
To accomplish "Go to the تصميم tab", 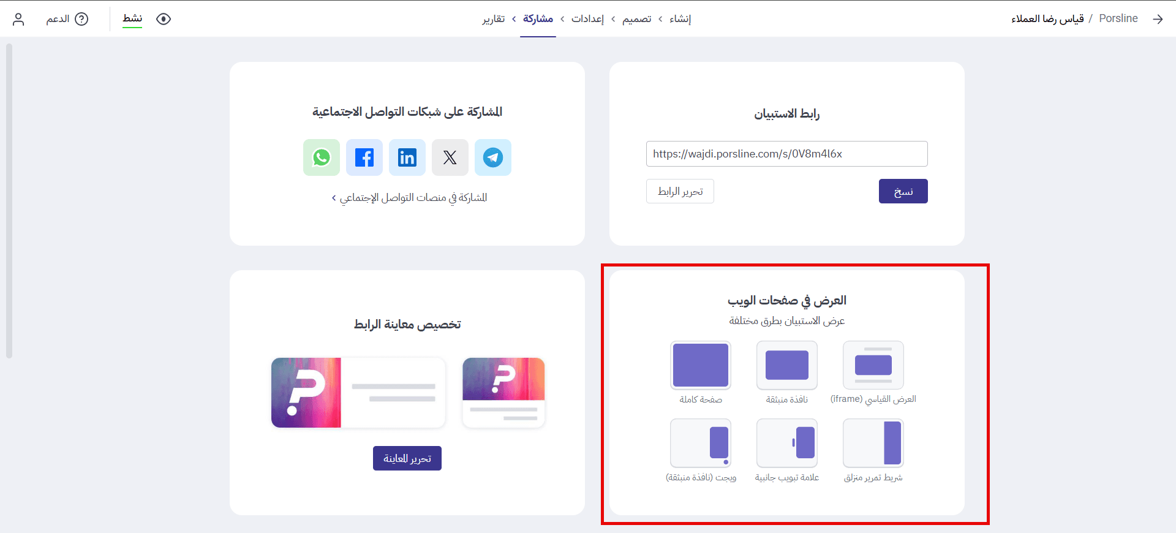I will point(637,19).
